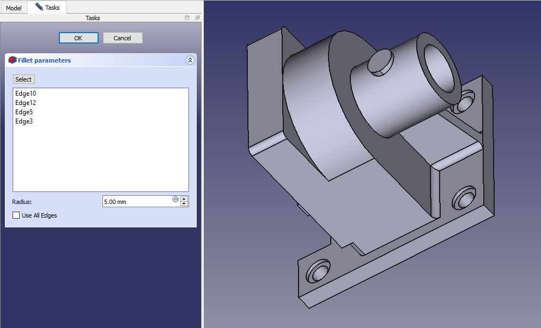Viewport: 541px width, 328px height.
Task: Click into the Radius value field
Action: coord(136,202)
